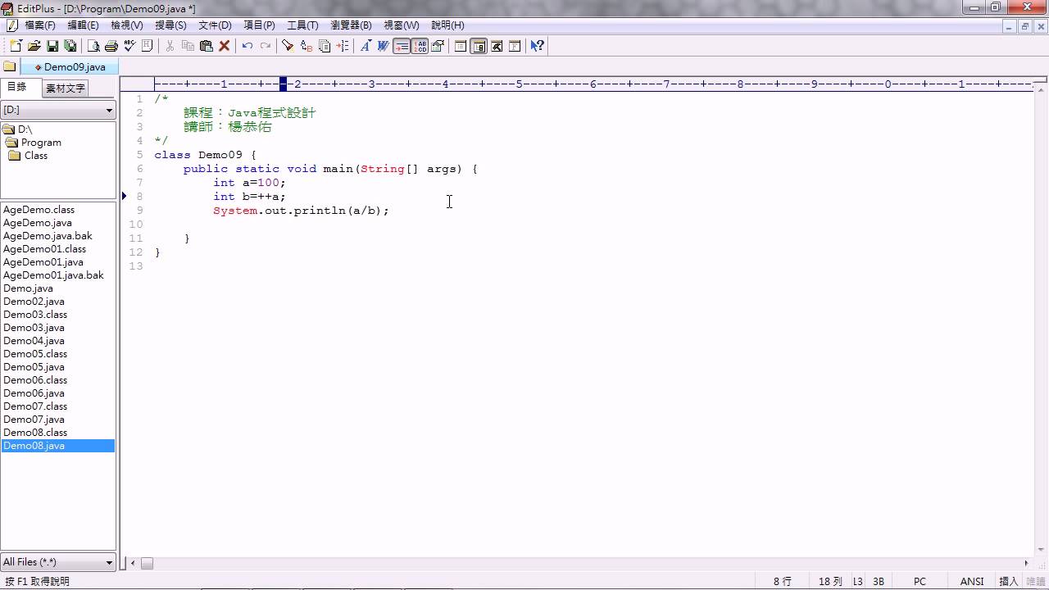Click the New file toolbar icon
1049x590 pixels.
point(16,46)
